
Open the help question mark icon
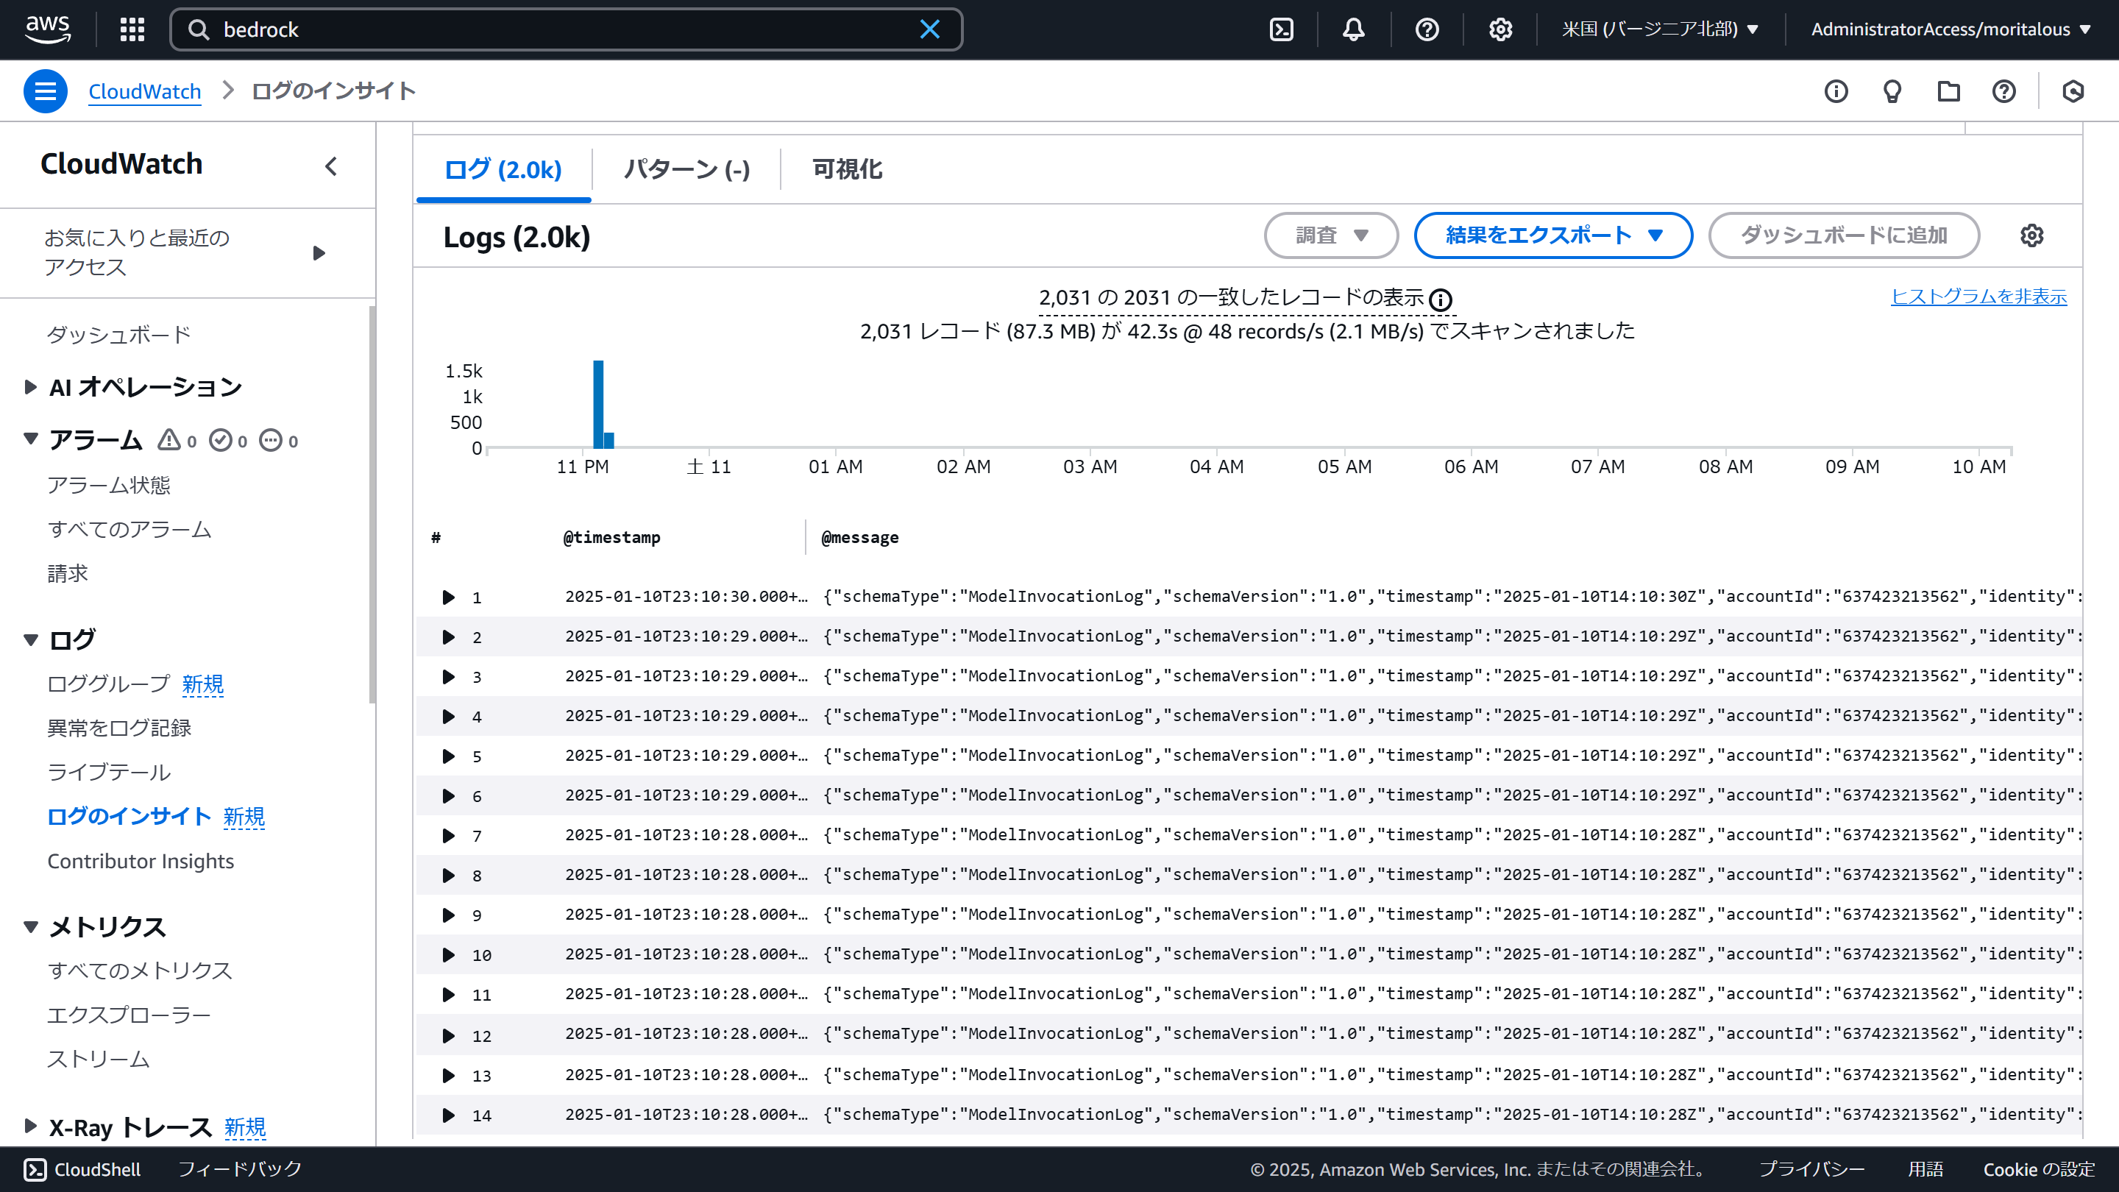[x=2003, y=91]
